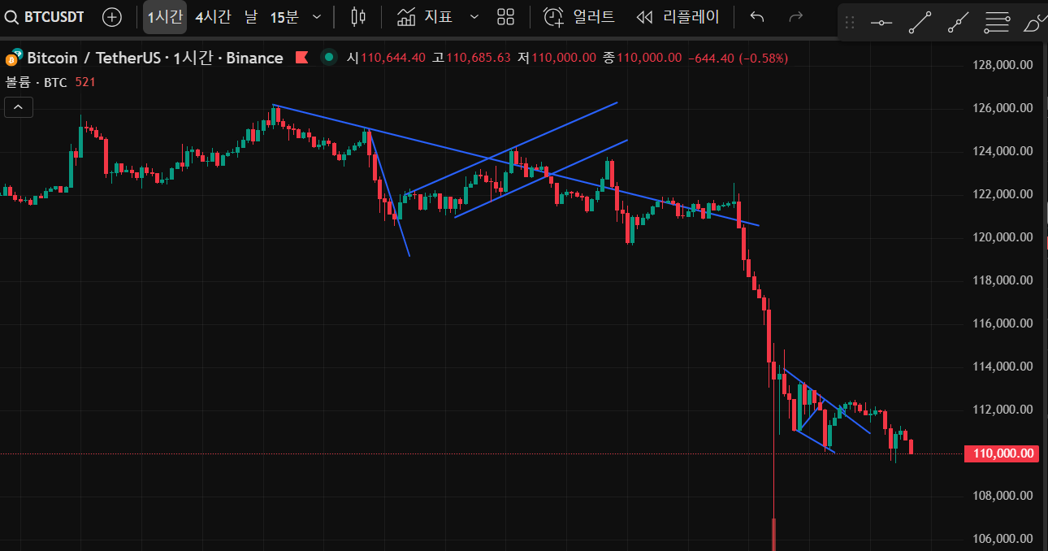Collapse the indicator legend chevron
The height and width of the screenshot is (551, 1048).
18,106
